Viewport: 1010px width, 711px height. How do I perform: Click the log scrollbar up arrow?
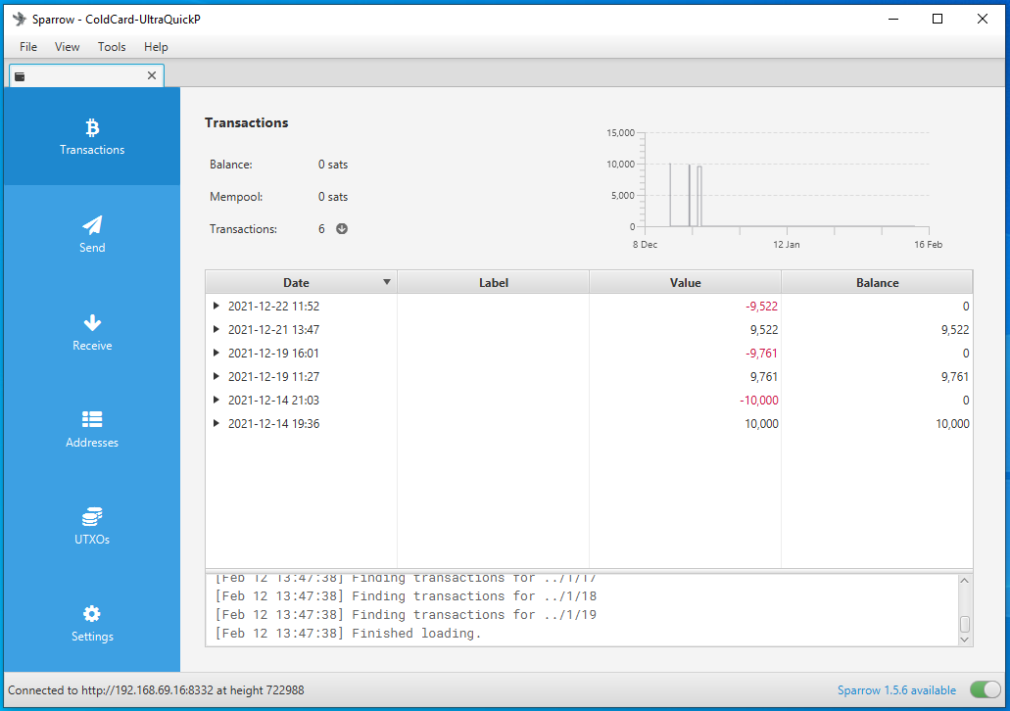[x=964, y=581]
